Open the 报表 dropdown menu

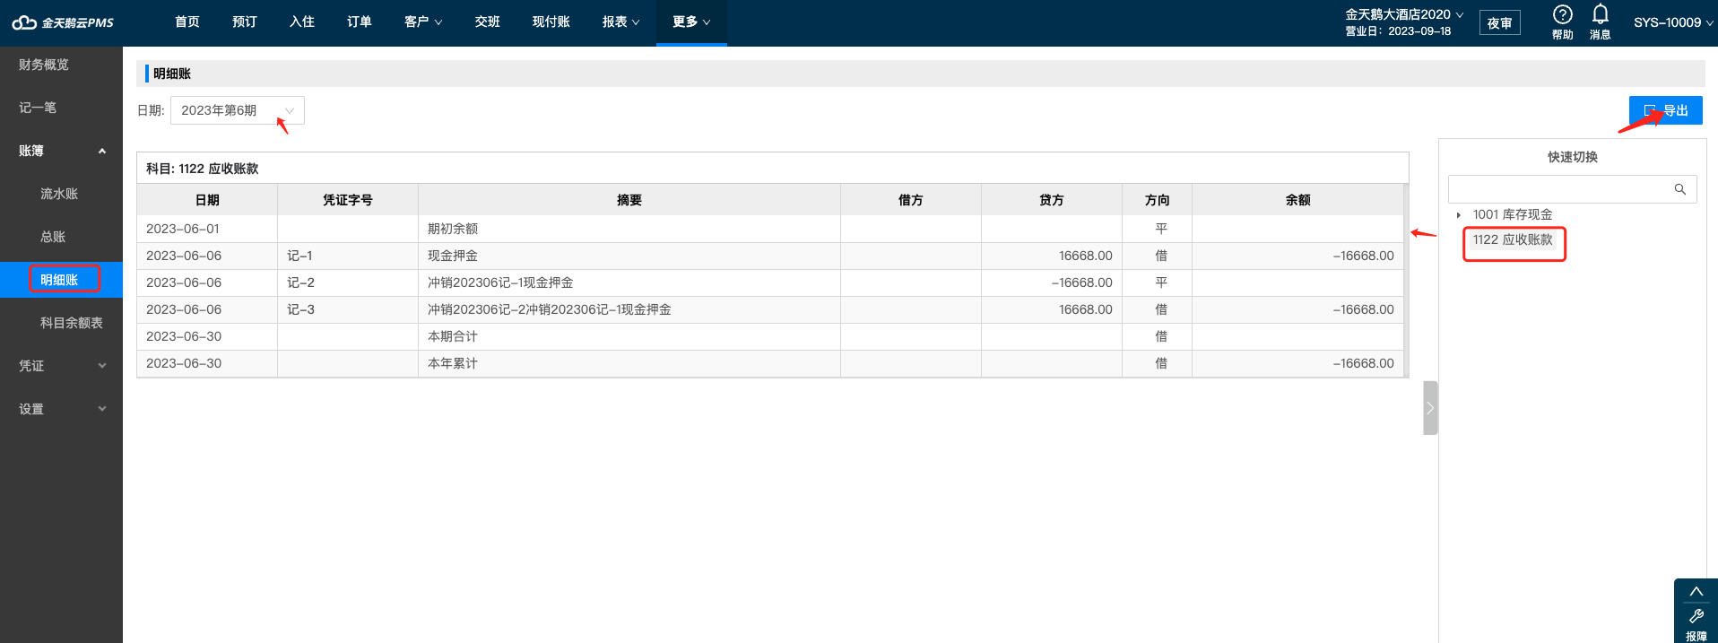(620, 22)
